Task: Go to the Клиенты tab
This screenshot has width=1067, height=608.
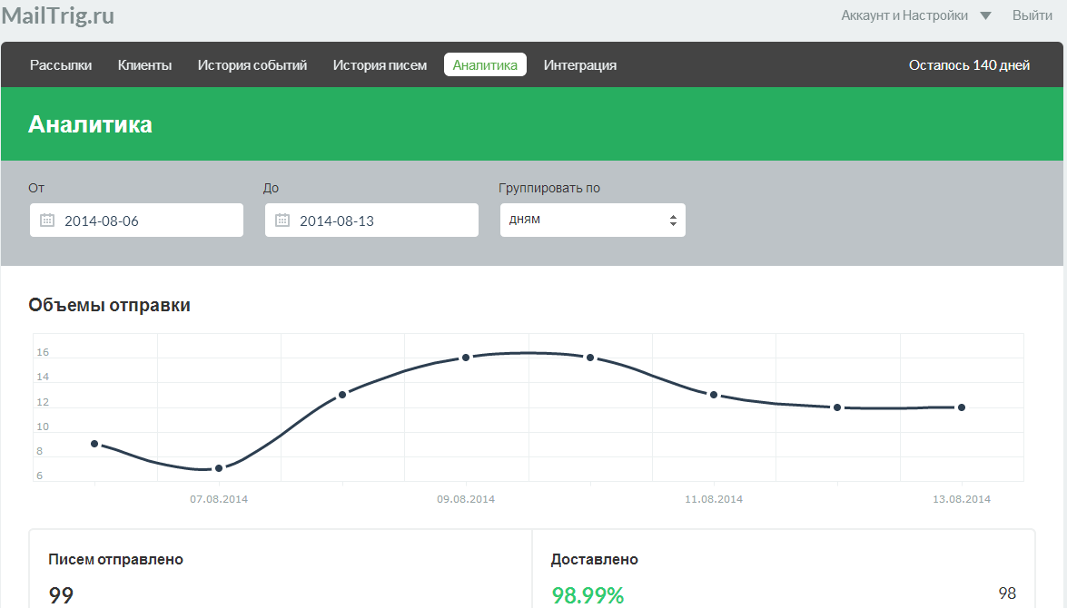Action: (145, 65)
